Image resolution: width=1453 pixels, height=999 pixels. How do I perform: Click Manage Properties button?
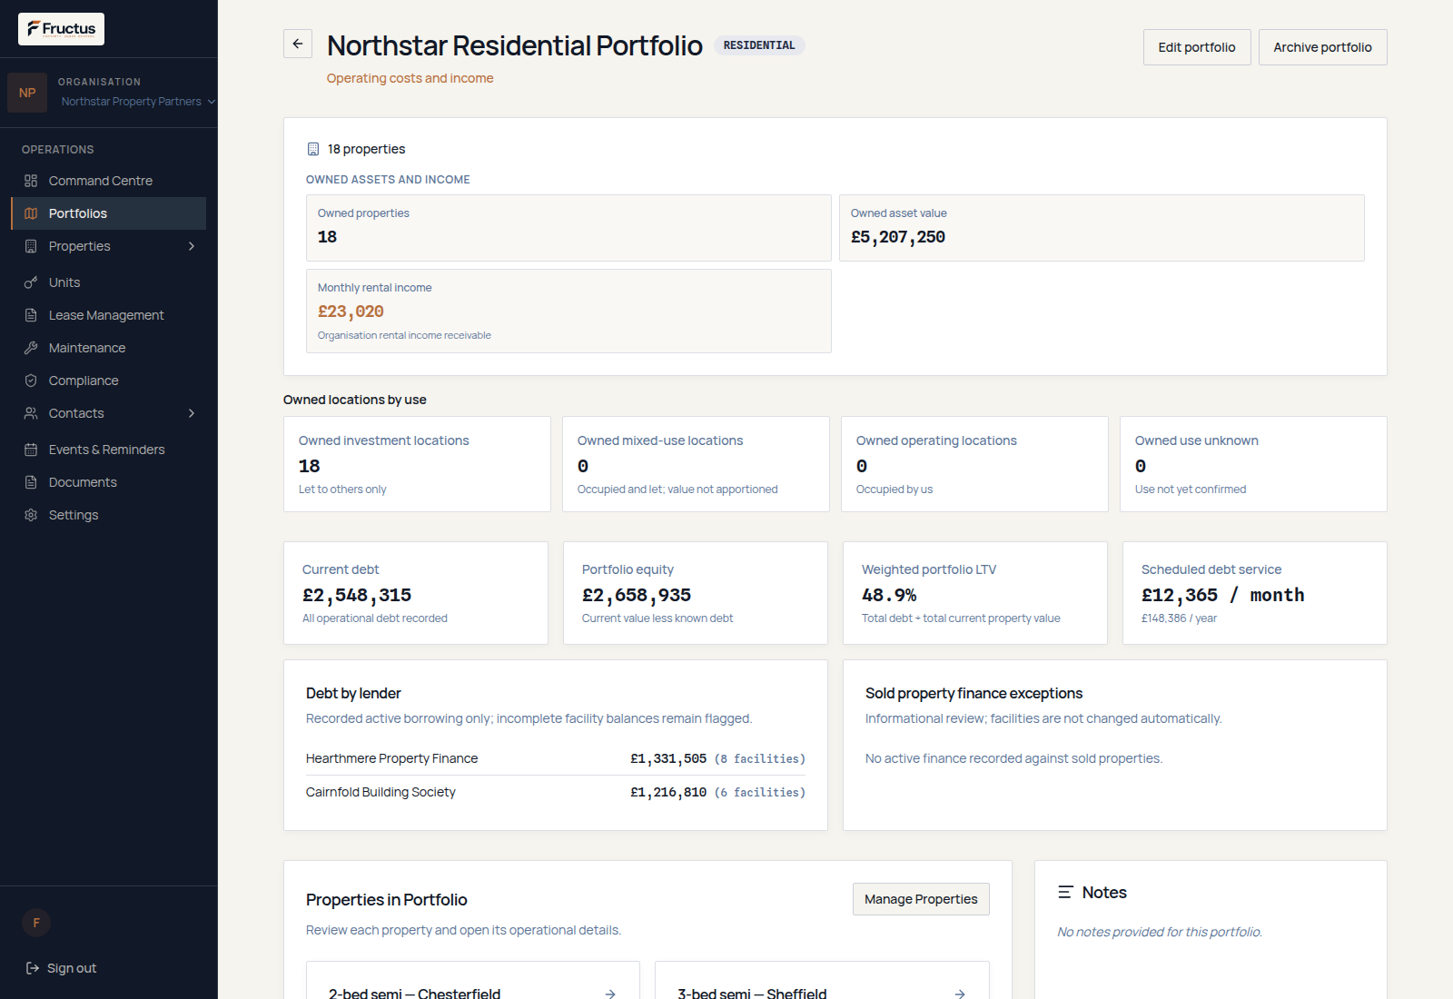[x=921, y=899]
